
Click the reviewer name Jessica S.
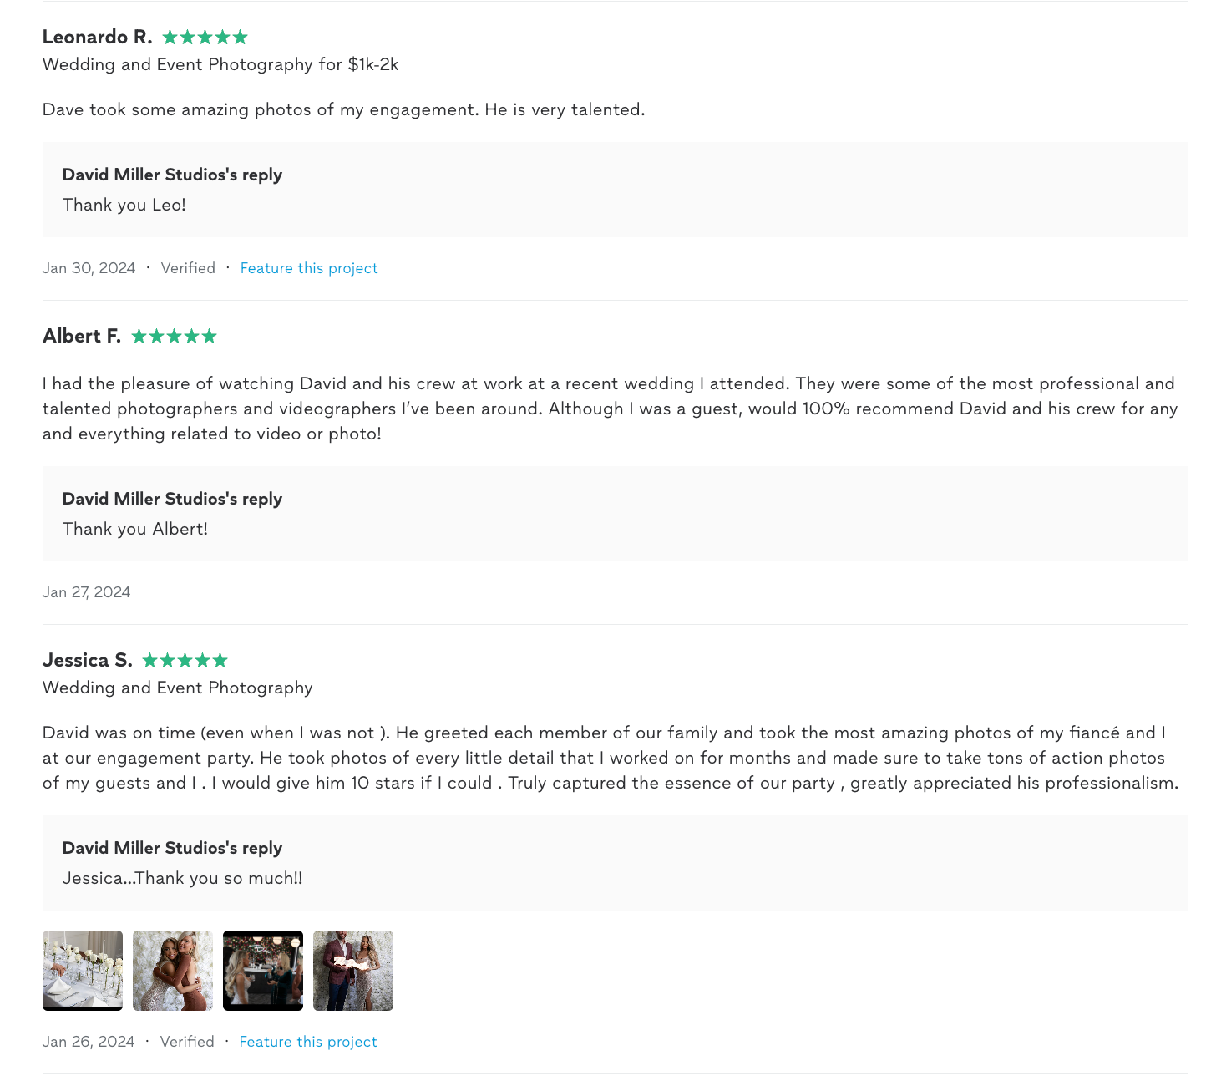tap(88, 661)
